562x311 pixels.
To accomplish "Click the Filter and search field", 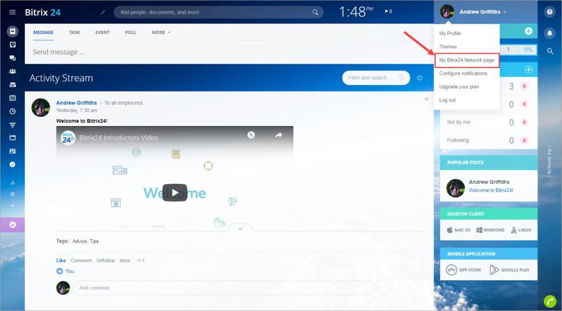I will pyautogui.click(x=376, y=78).
